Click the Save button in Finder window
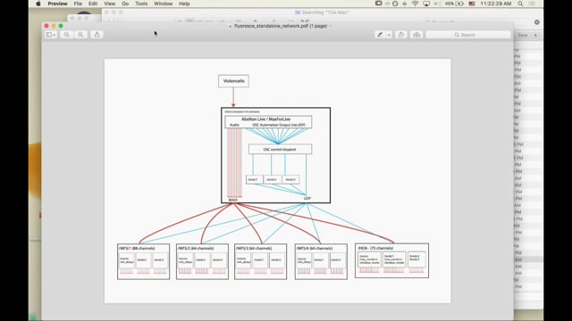This screenshot has height=321, width=572. [x=522, y=35]
